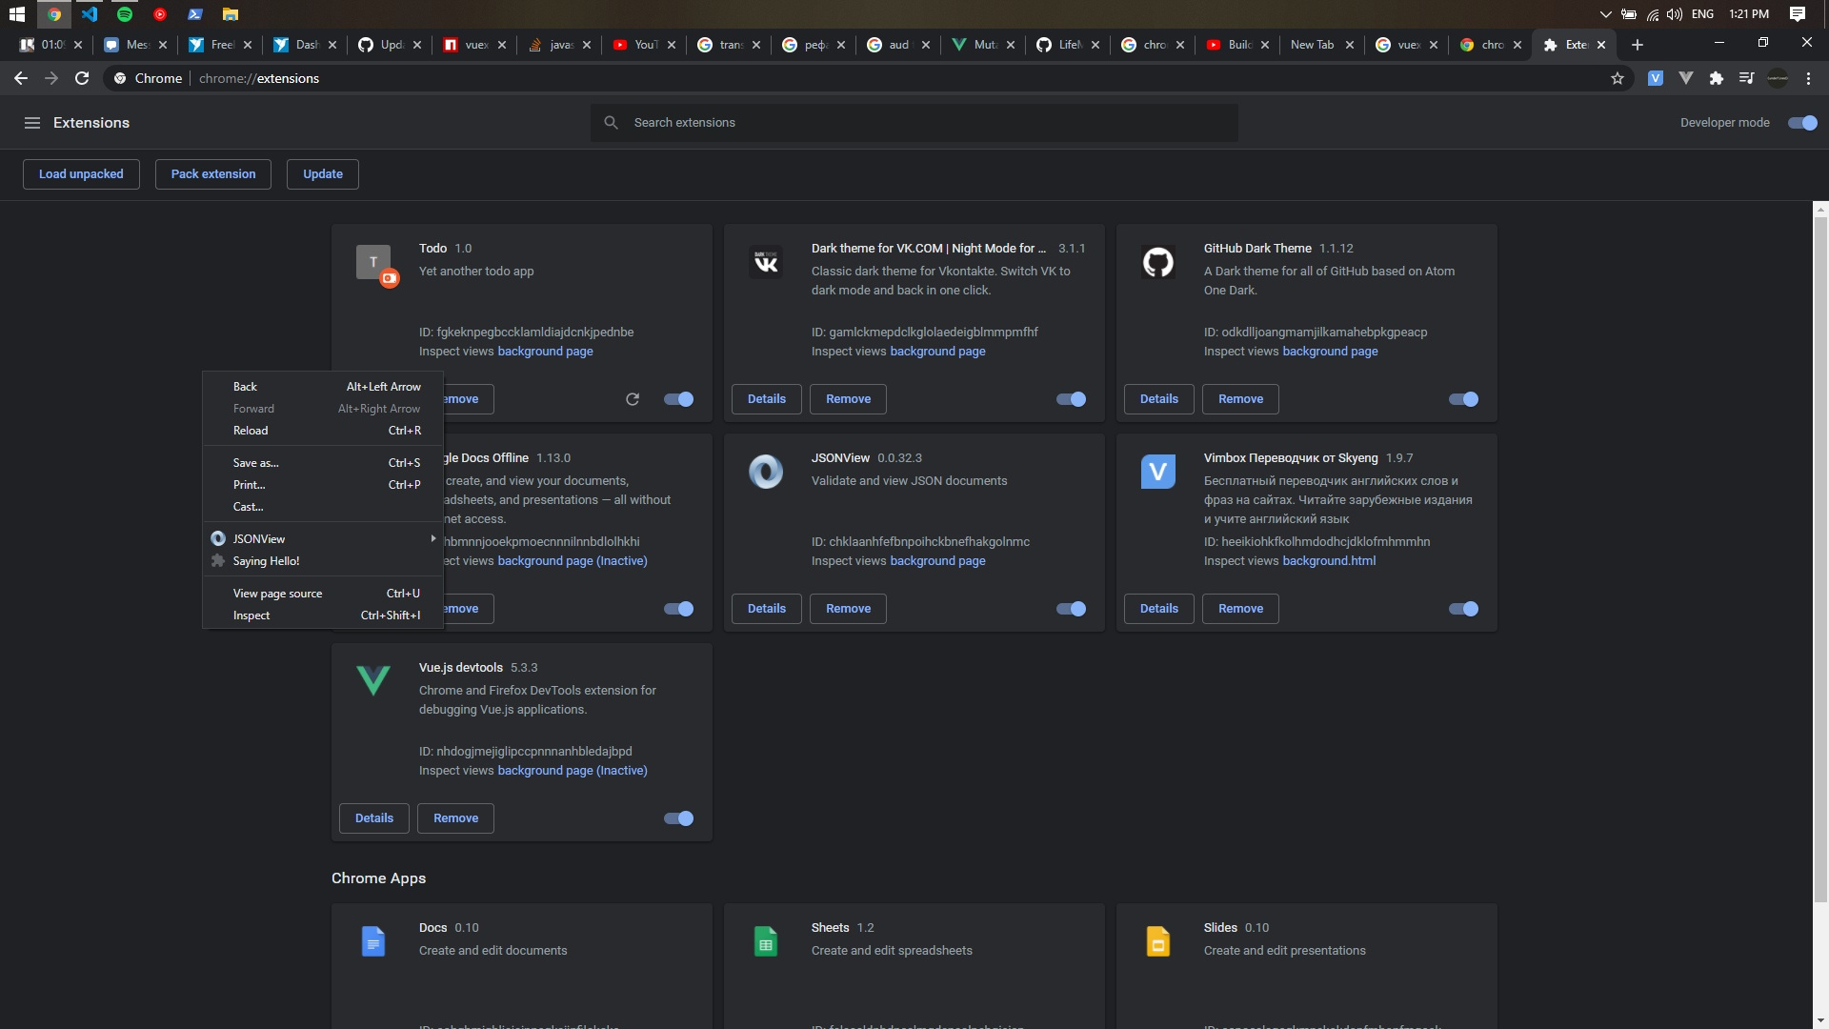Image resolution: width=1829 pixels, height=1029 pixels.
Task: Open a new browser tab with plus
Action: pyautogui.click(x=1637, y=45)
